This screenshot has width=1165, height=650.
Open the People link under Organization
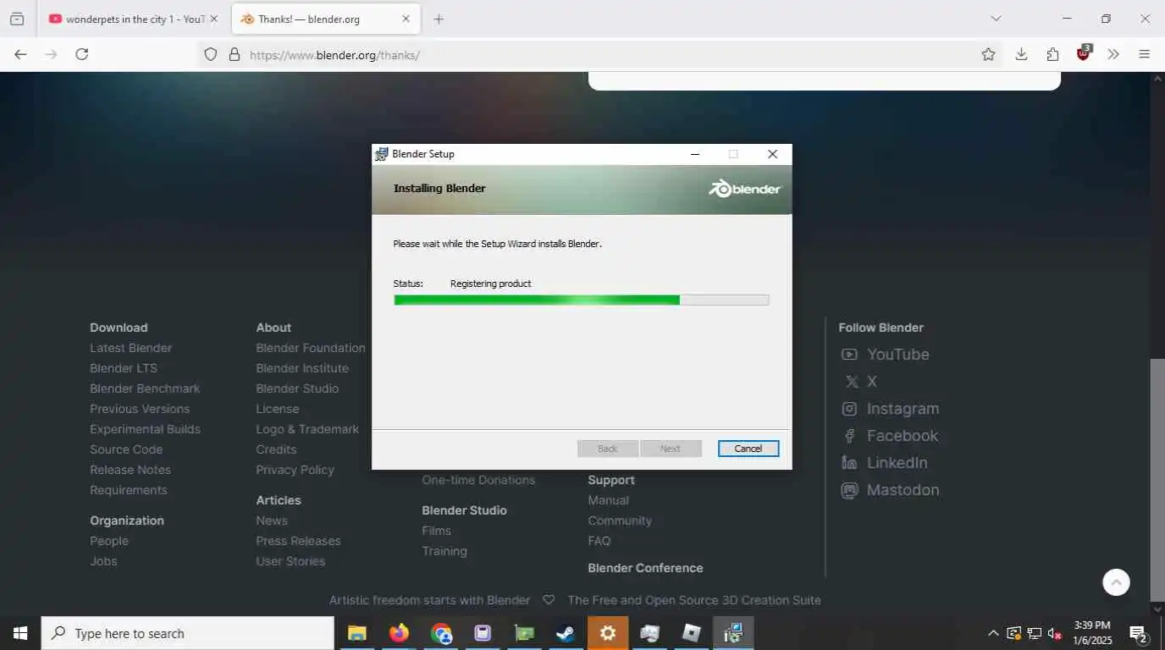[x=109, y=541]
